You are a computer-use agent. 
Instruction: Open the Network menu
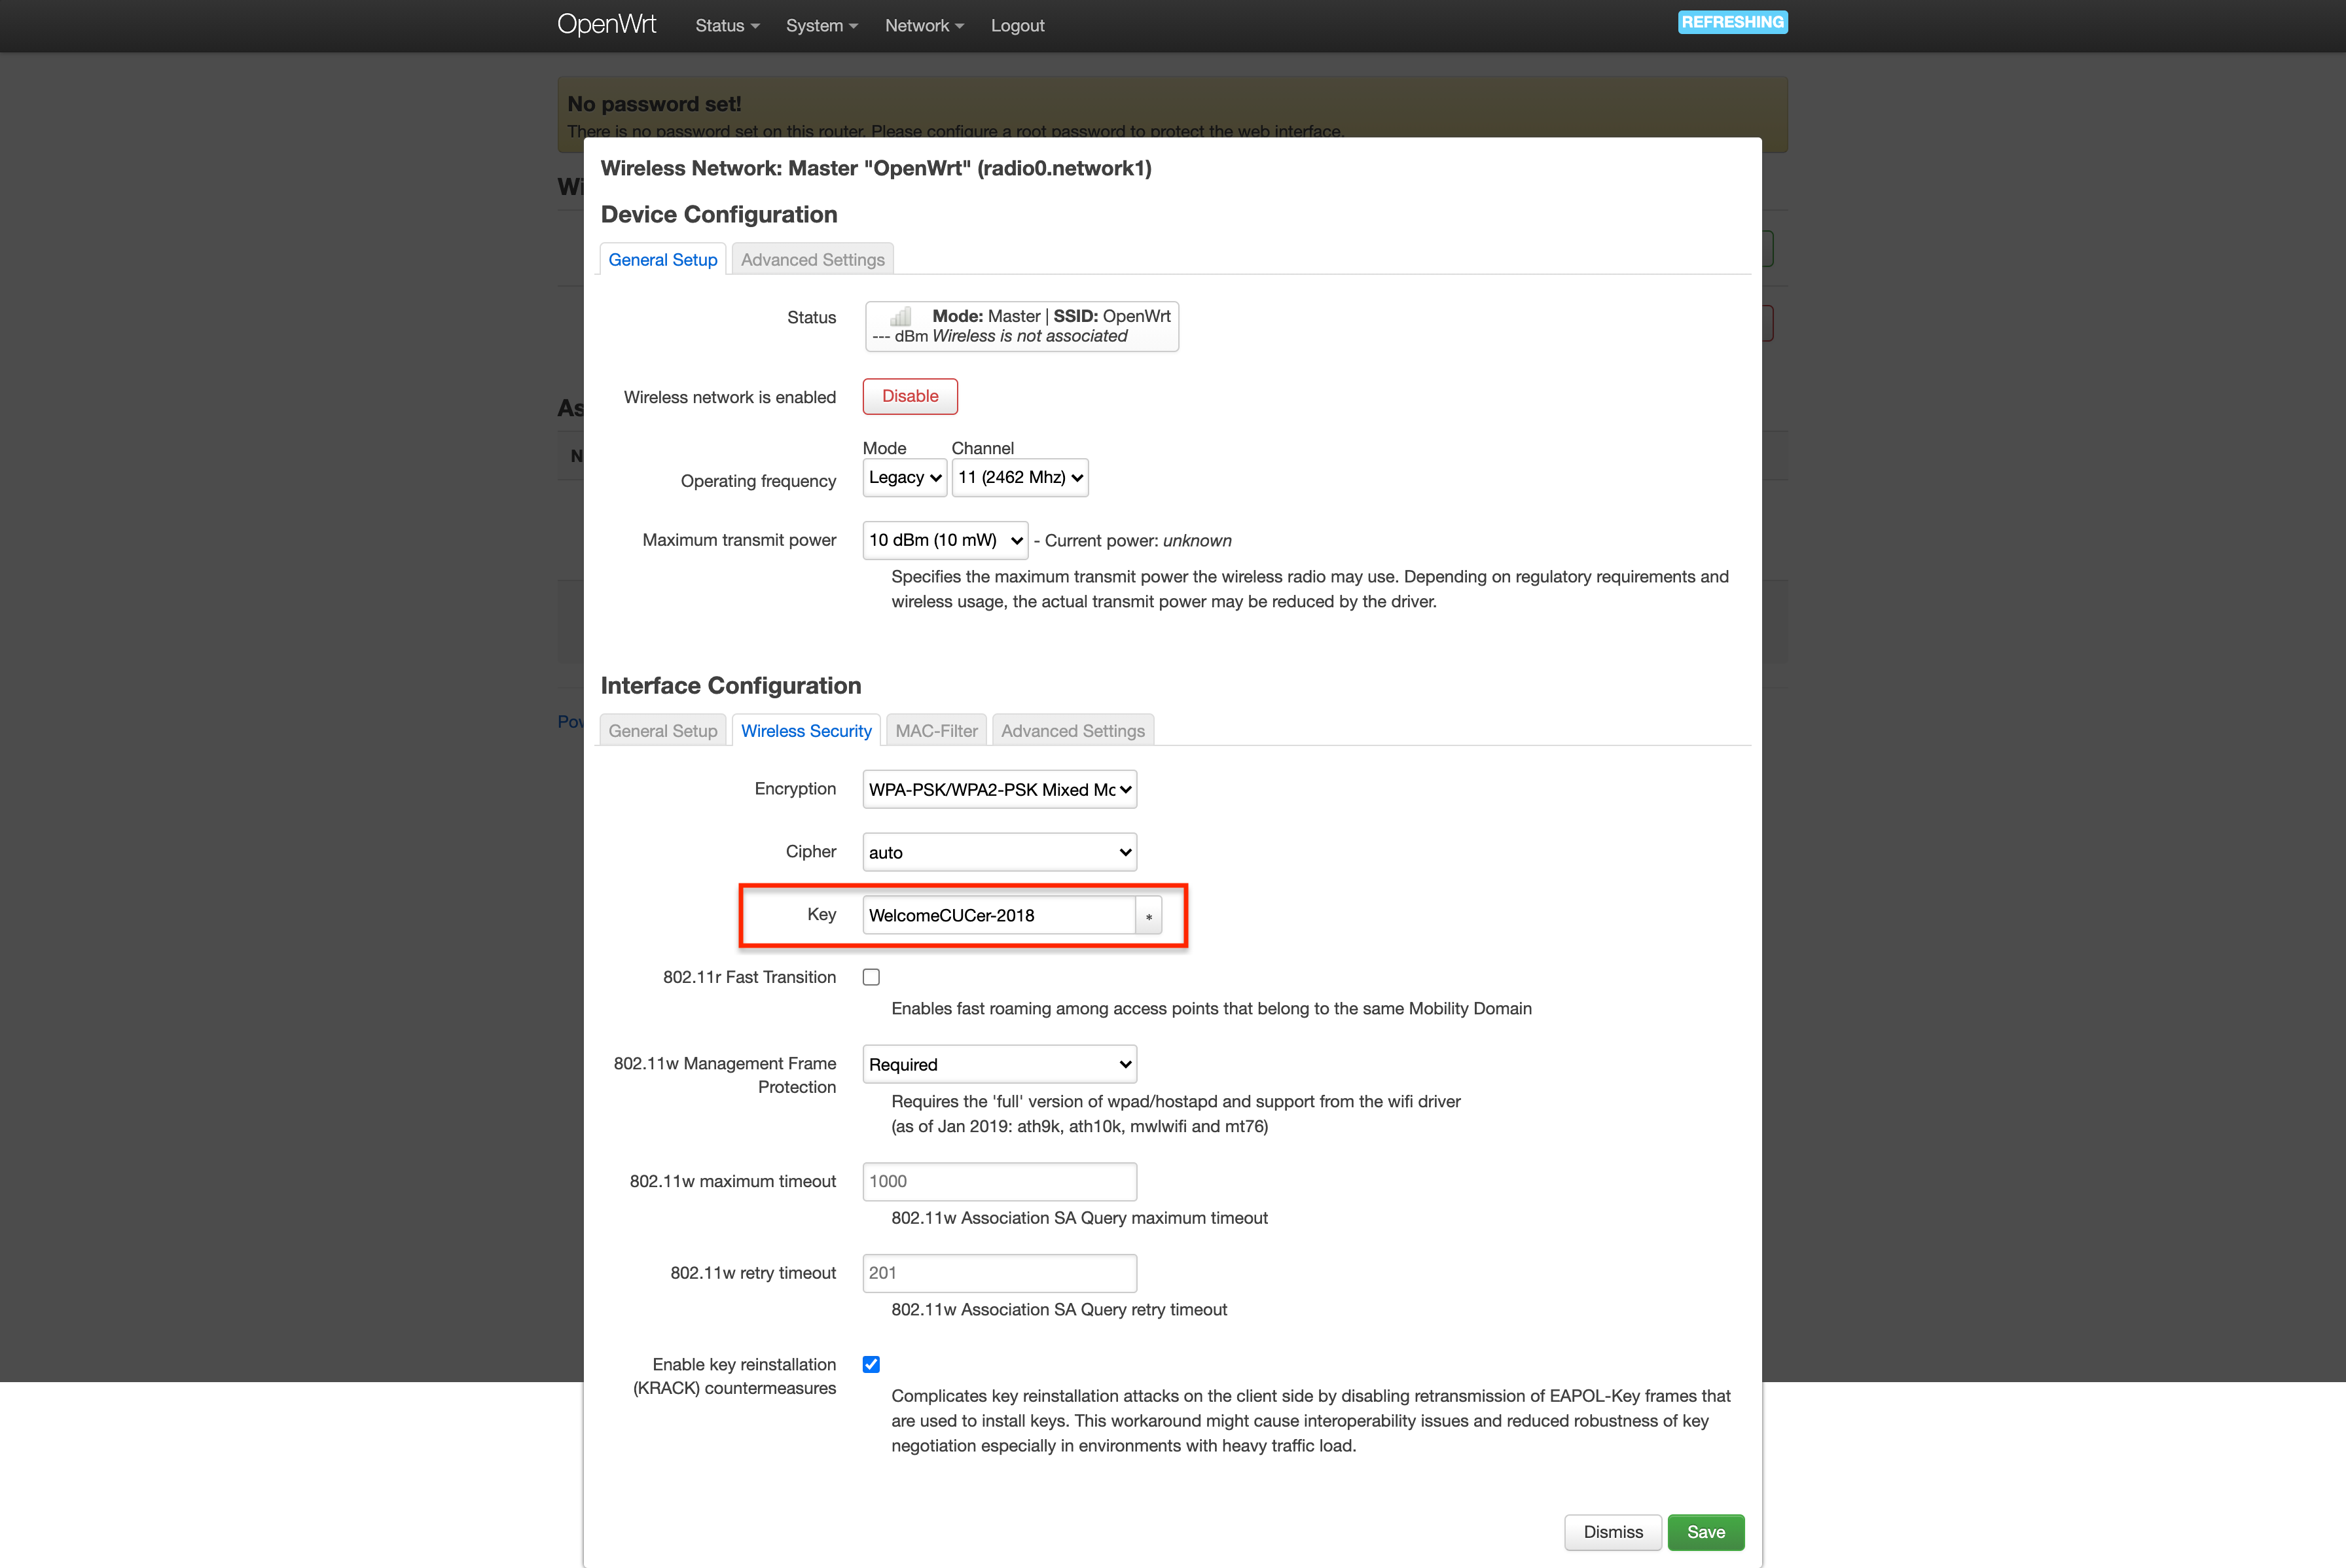[x=923, y=26]
